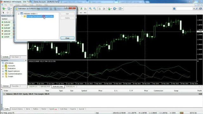Click the chat notification icon at top right
203x114 pixels.
(200, 9)
